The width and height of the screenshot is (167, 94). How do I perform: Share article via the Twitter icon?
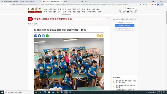pyautogui.click(x=43, y=36)
